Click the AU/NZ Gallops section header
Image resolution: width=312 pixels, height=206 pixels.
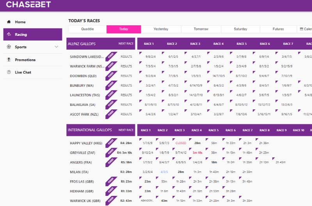pyautogui.click(x=101, y=44)
